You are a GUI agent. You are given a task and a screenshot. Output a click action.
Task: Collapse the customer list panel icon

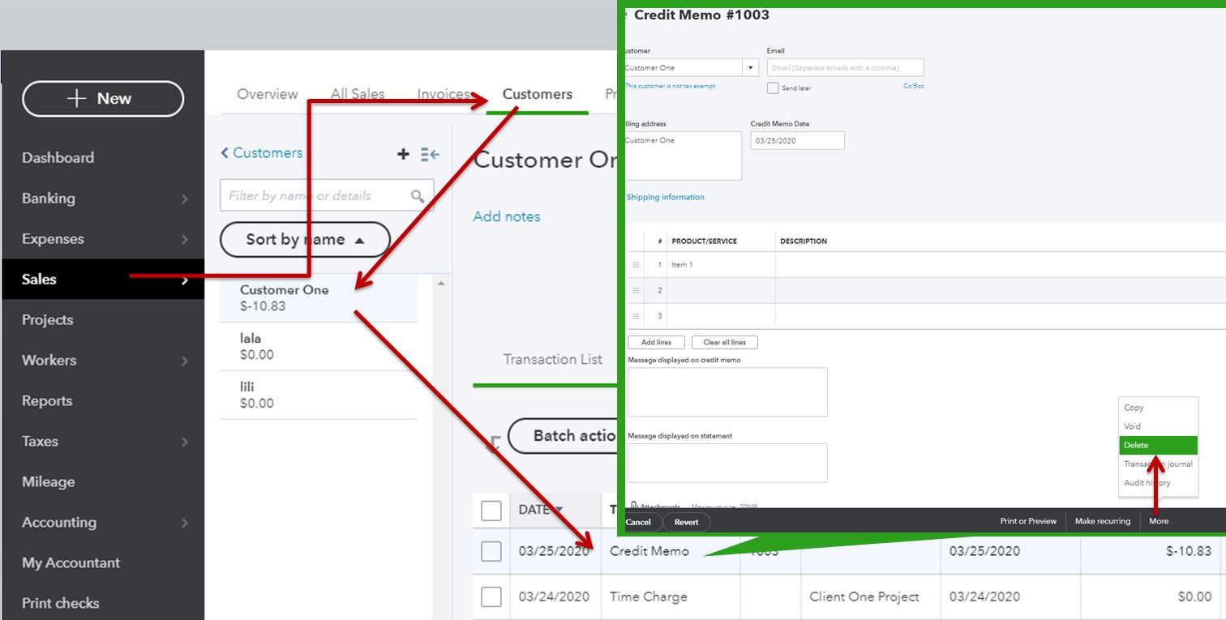430,154
